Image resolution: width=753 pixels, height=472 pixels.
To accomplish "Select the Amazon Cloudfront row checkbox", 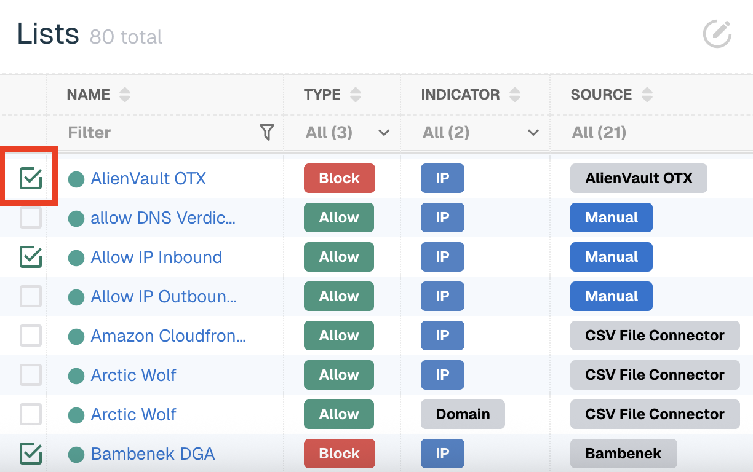I will [31, 336].
